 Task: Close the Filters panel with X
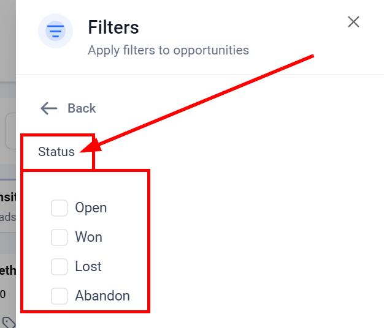pyautogui.click(x=353, y=23)
